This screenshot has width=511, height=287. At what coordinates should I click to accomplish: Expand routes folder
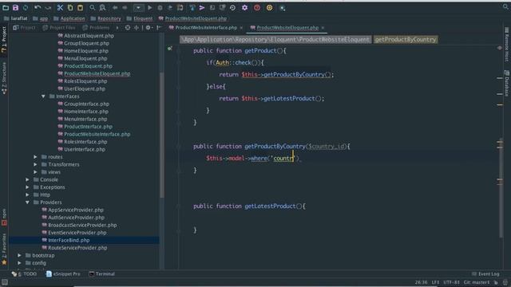tap(35, 157)
